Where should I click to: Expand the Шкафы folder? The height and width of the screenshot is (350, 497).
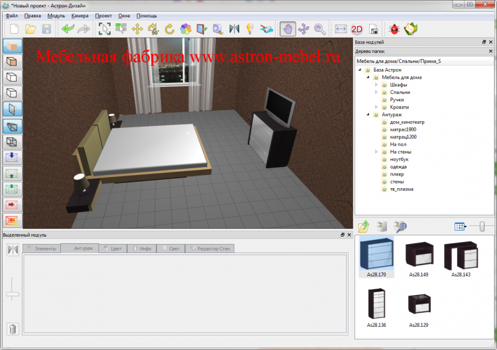(x=376, y=85)
